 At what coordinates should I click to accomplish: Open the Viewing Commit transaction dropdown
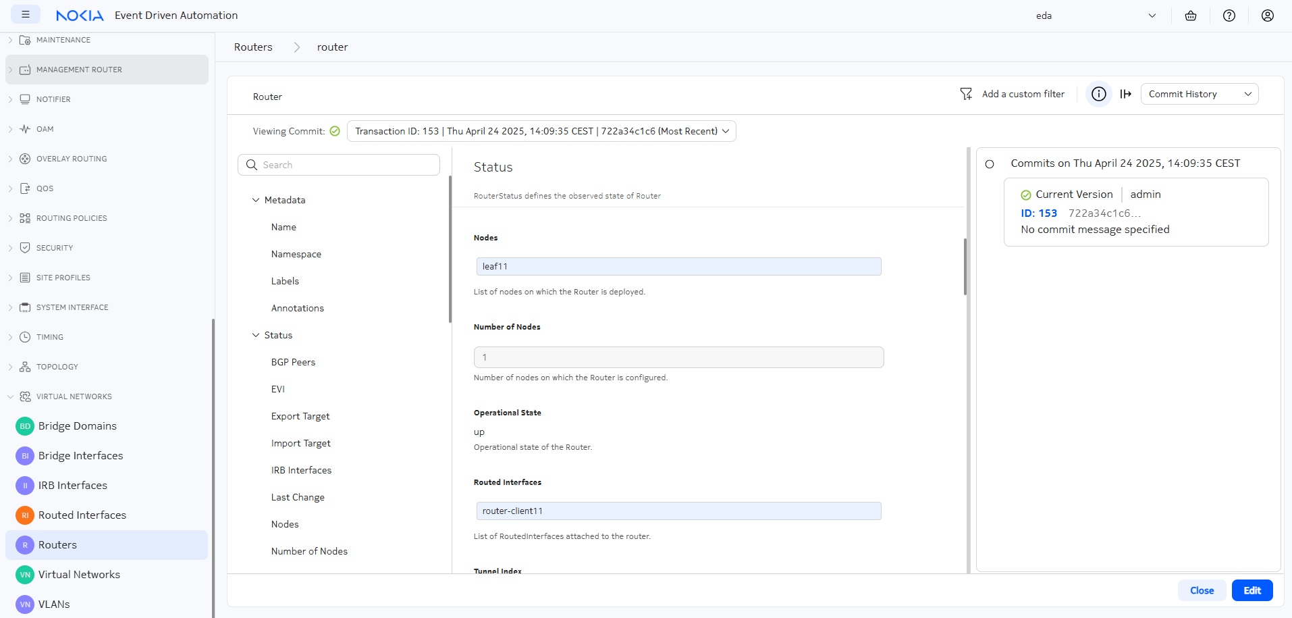pos(541,131)
